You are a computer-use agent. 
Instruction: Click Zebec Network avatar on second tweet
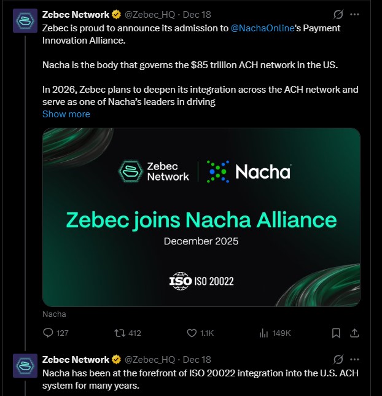(x=23, y=366)
